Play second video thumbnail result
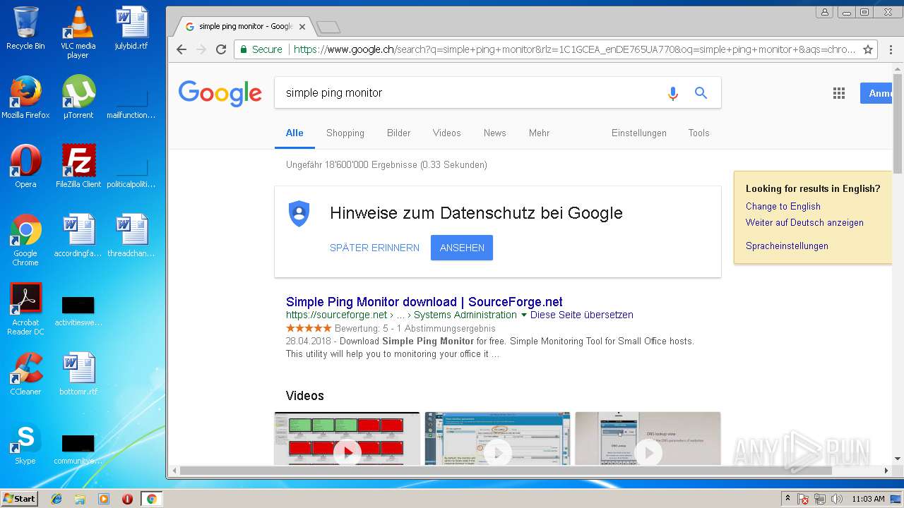 tap(497, 438)
